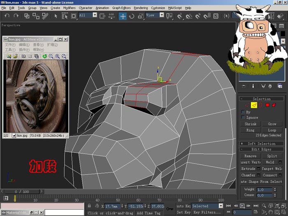Toggle the Angle Snap icon
The width and height of the screenshot is (288, 216).
189,16
